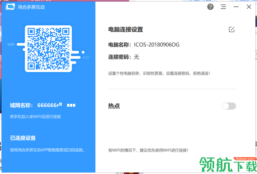This screenshot has width=257, height=174.
Task: Click the 鸿合多屏互动 title text
Action: [31, 7]
